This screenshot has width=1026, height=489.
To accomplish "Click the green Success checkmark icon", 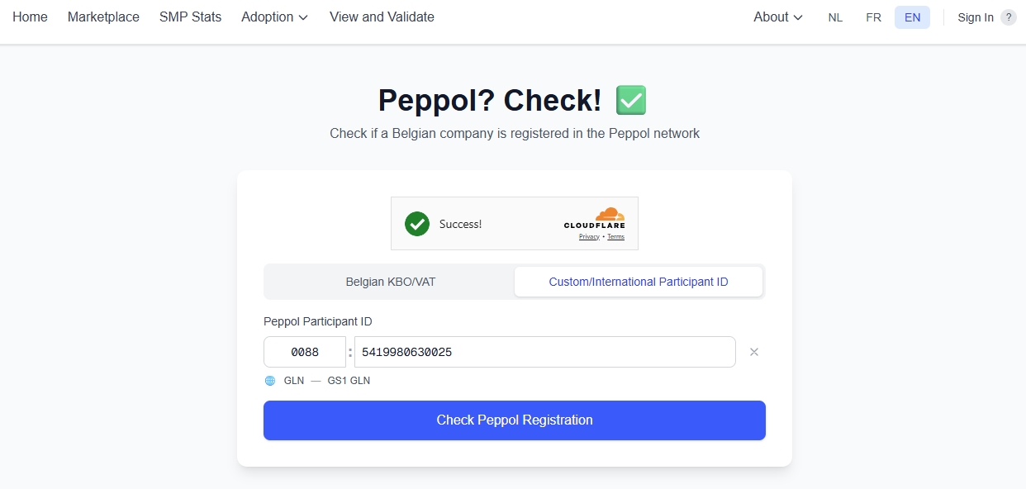I will click(417, 224).
